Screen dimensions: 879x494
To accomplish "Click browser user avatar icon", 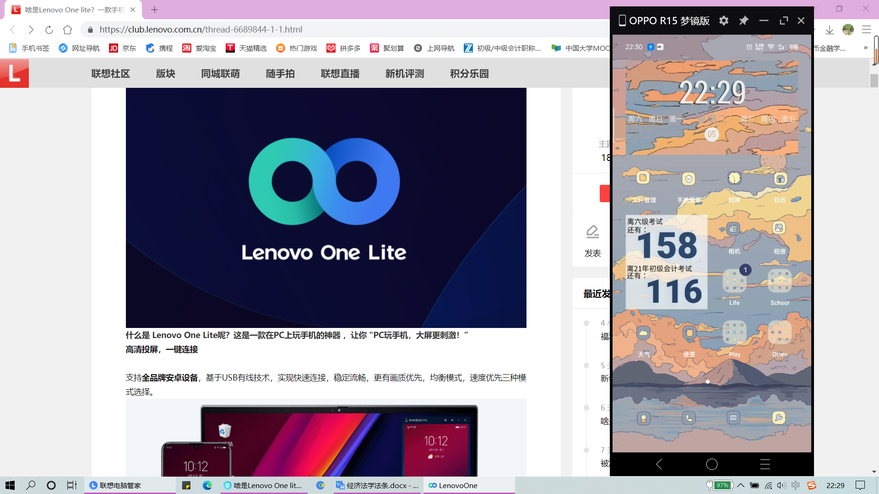I will click(x=848, y=30).
